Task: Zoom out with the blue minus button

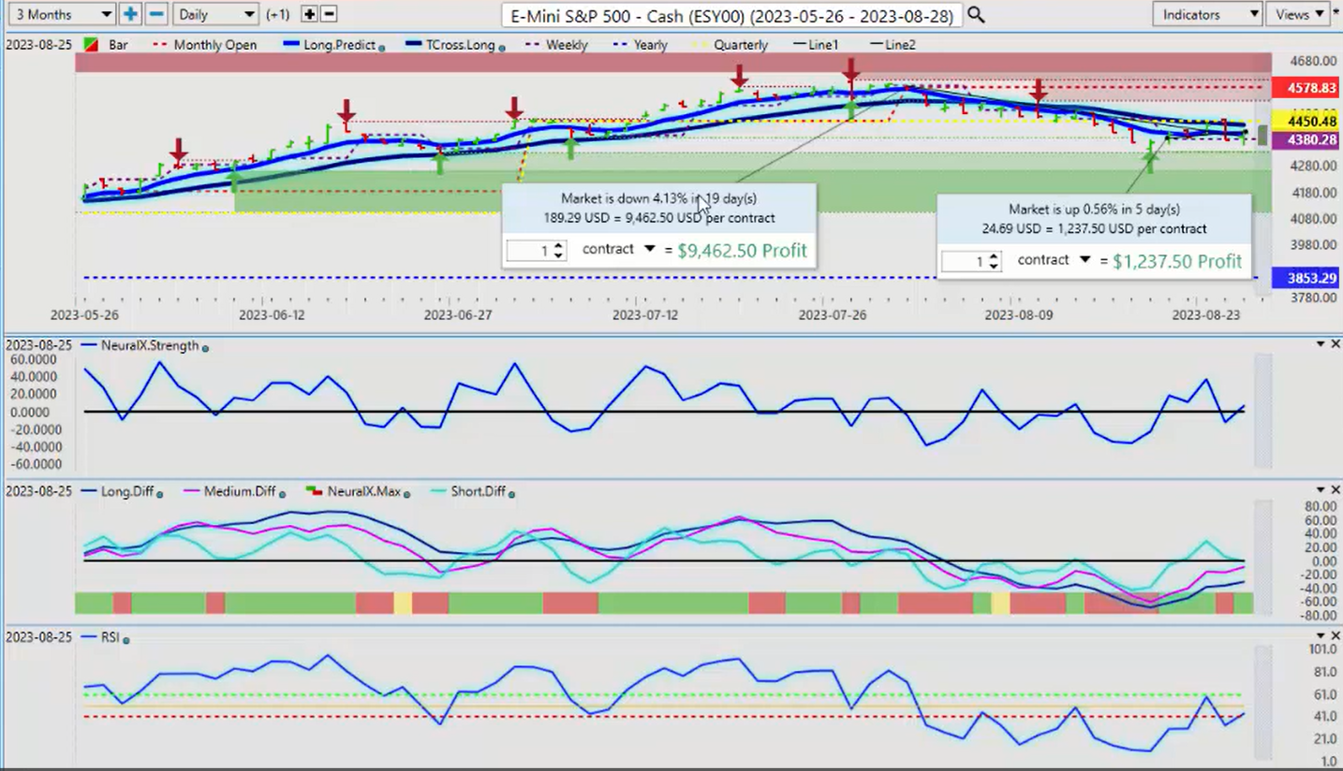Action: pyautogui.click(x=156, y=14)
